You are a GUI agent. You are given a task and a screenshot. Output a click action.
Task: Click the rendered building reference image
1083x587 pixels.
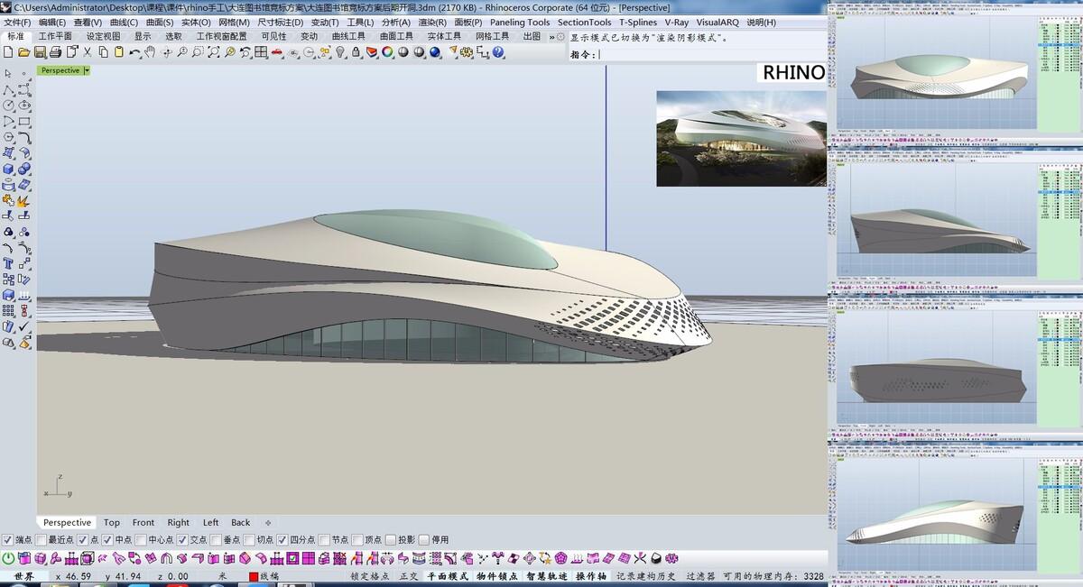tap(741, 139)
